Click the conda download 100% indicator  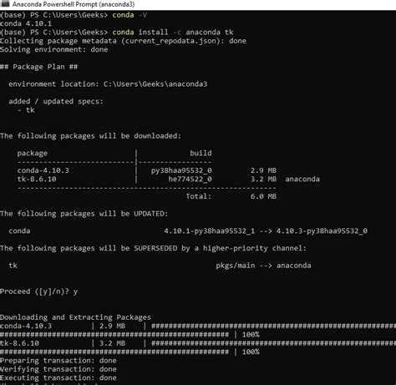[x=251, y=335]
